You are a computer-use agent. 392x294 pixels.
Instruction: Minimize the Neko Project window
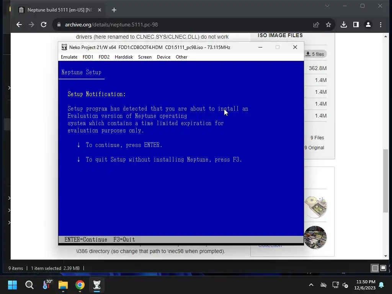260,47
